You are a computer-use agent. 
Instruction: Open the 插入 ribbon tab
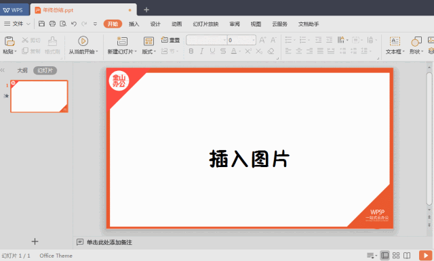point(134,24)
